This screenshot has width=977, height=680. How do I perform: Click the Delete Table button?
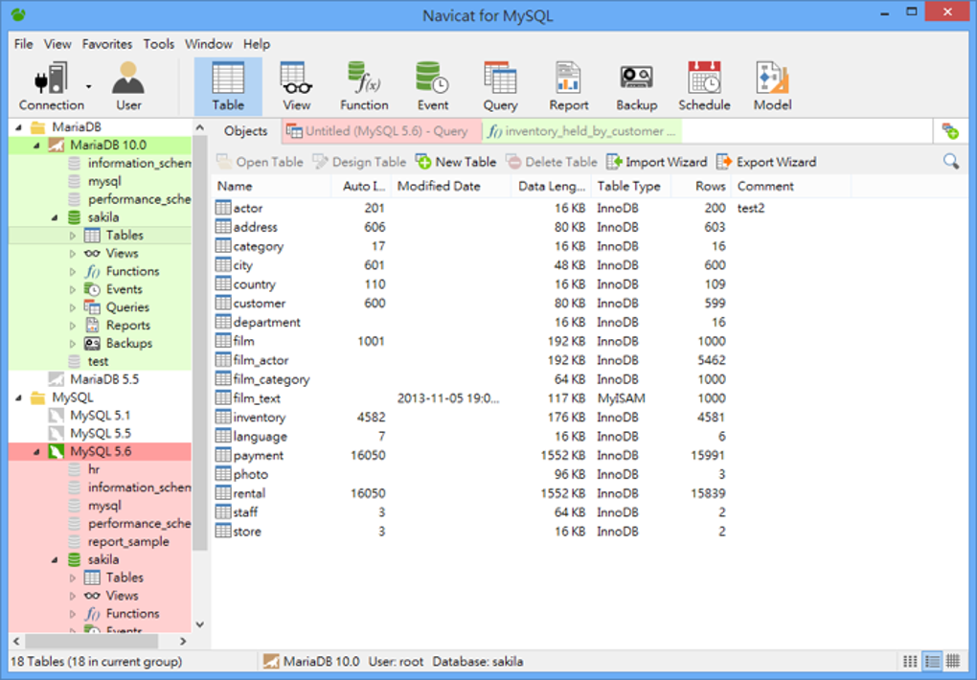tap(551, 162)
